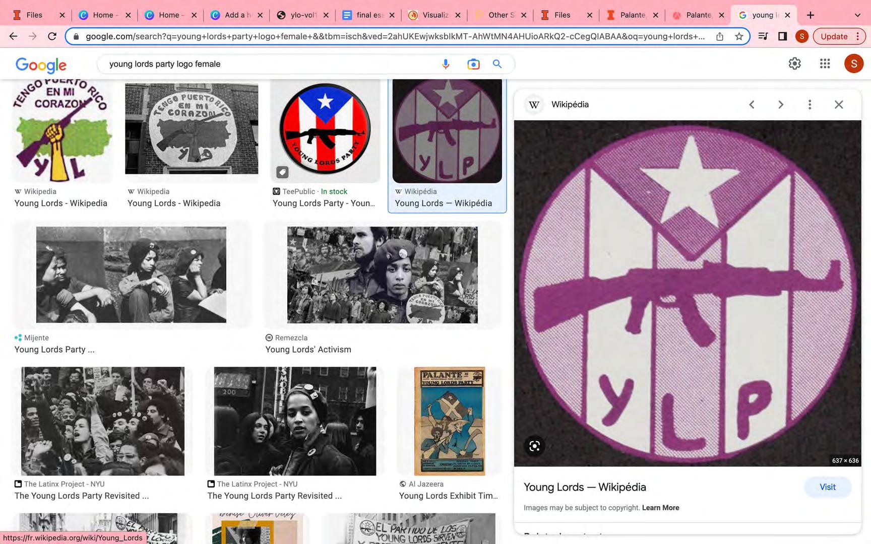Image resolution: width=871 pixels, height=544 pixels.
Task: Select the fist and rifle YL logo thumbnail
Action: pos(61,131)
